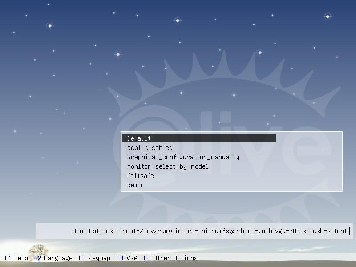Click the vga=788 parameter text
Viewport: 356px width, 267px height.
tap(287, 231)
